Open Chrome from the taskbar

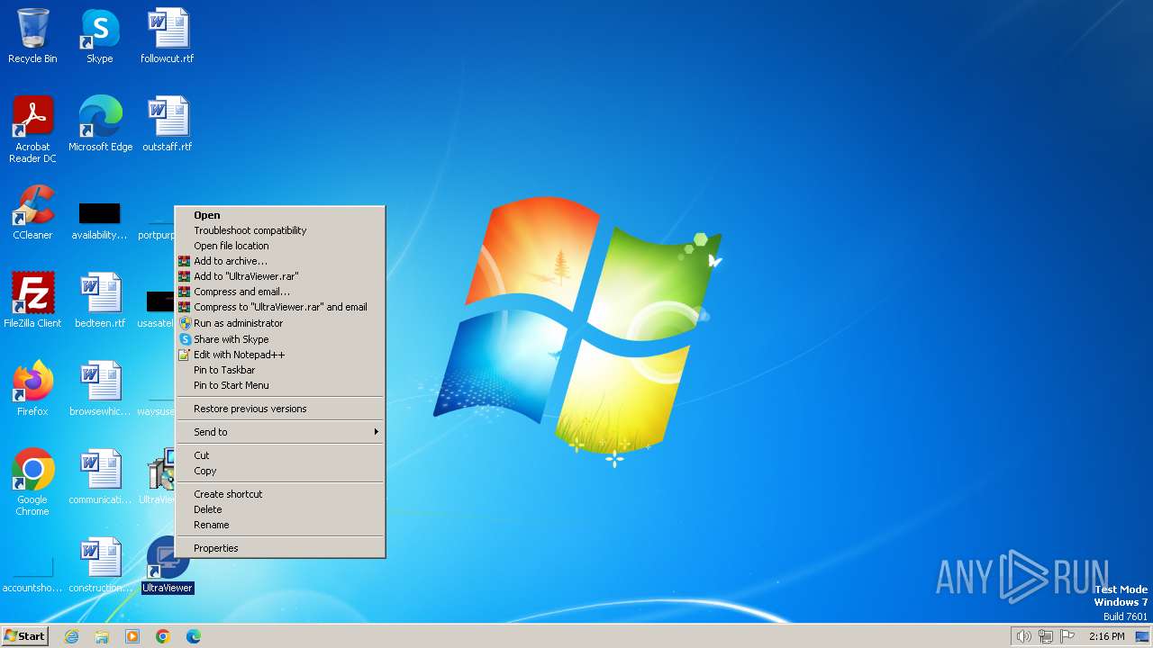point(163,636)
